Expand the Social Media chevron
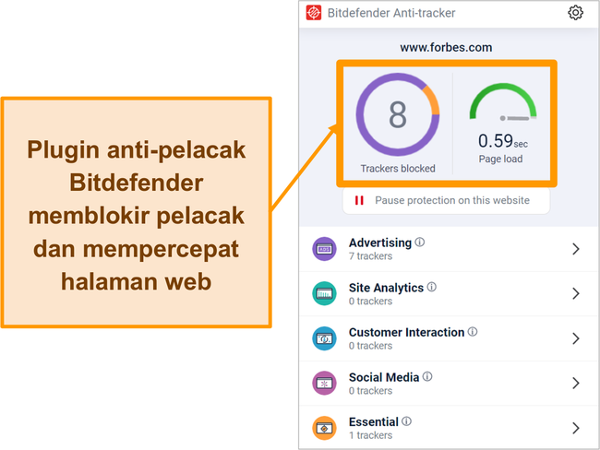600x450 pixels. [x=575, y=383]
